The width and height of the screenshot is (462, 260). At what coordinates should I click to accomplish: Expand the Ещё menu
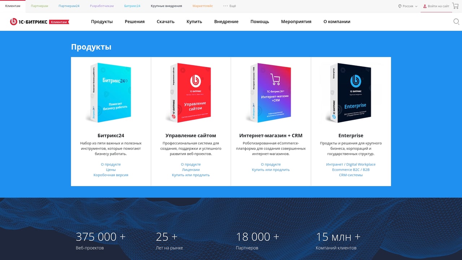point(230,6)
